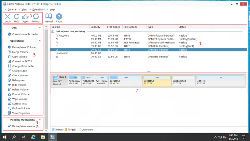The height and width of the screenshot is (141, 250).
Task: Collapse the Pending Operations section
Action: coord(40,119)
